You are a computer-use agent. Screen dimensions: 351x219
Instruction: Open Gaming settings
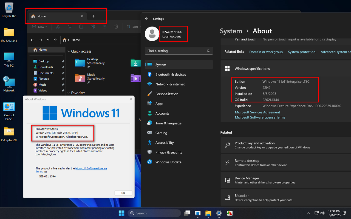(179, 133)
